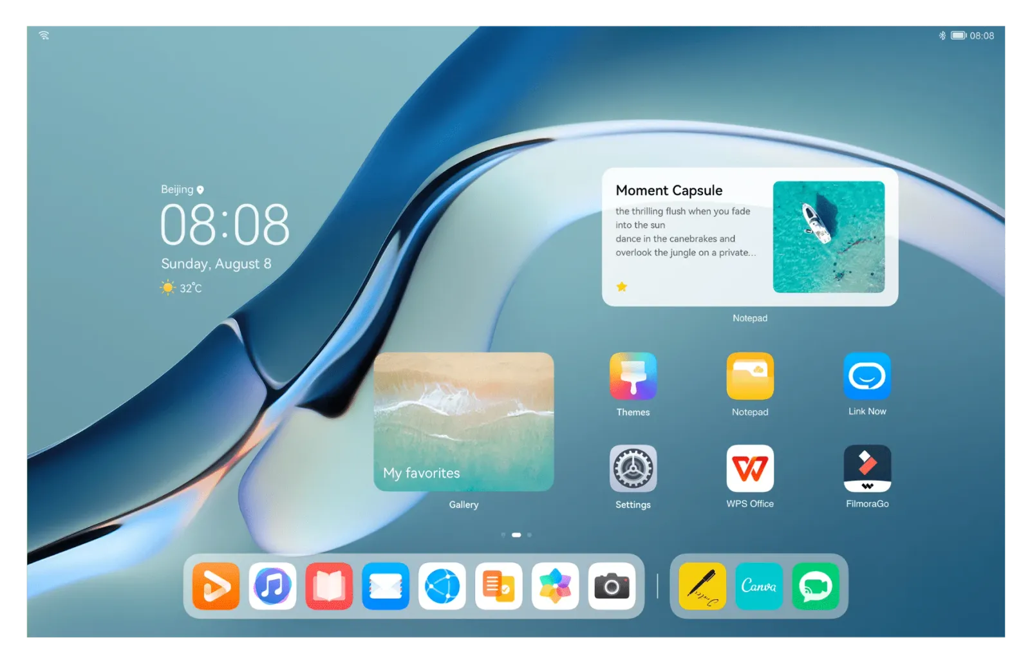The image size is (1030, 663).
Task: Tap the Beijing location label
Action: (x=182, y=189)
